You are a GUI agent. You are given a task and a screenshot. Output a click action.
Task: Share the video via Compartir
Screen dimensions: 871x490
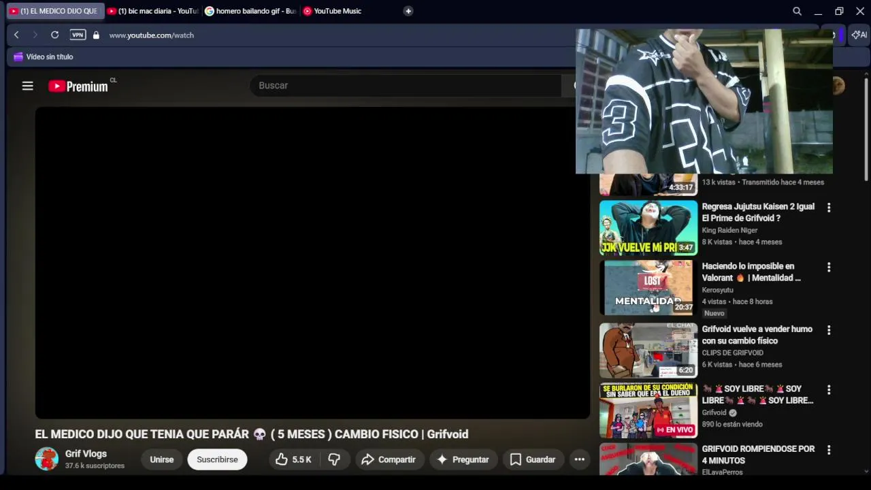tap(389, 459)
